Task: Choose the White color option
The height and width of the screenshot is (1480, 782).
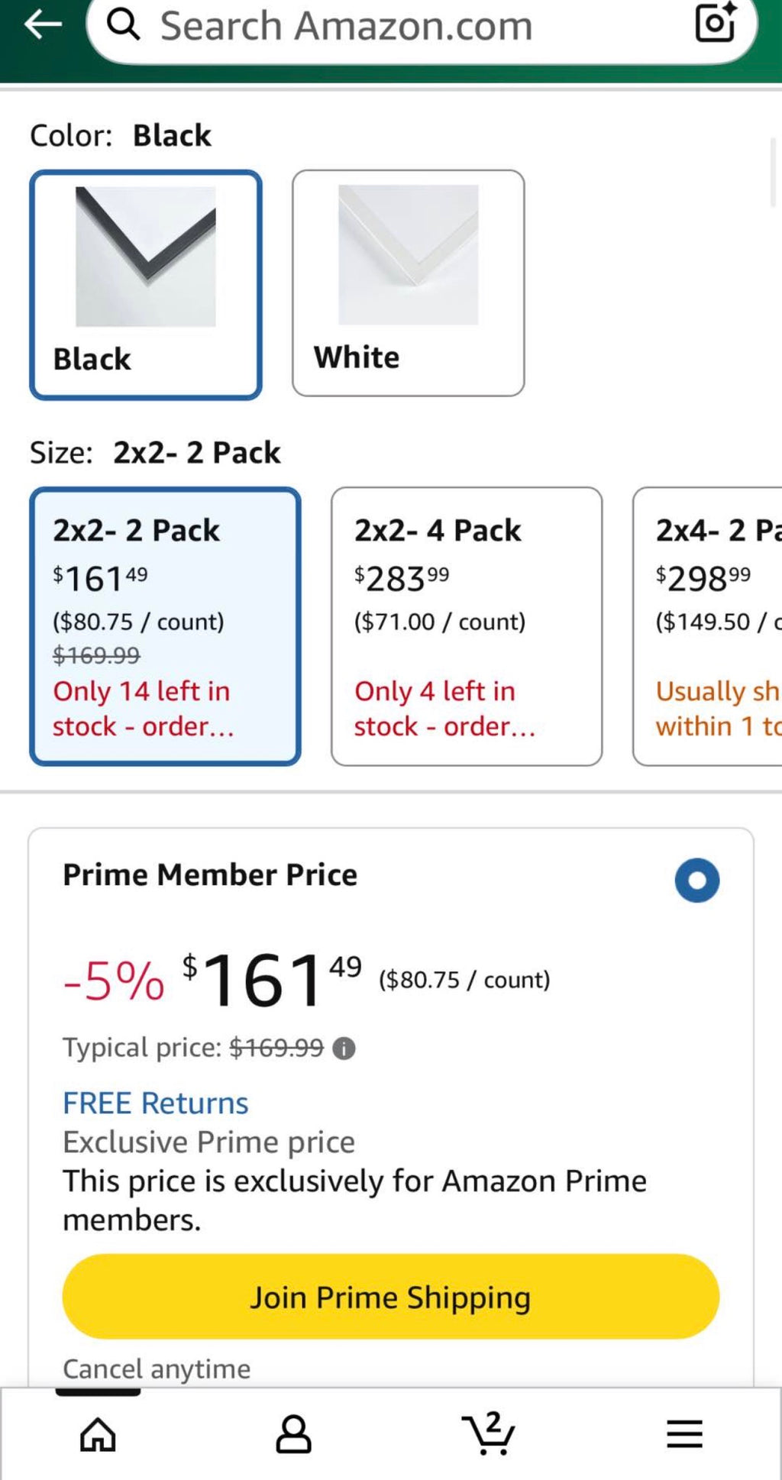Action: [408, 283]
